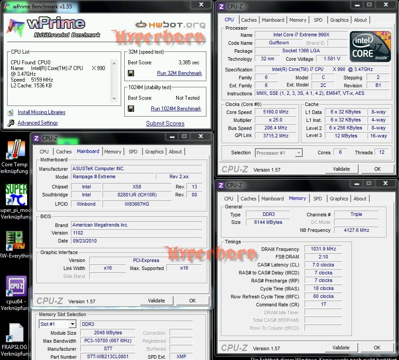Click the QPI Link value 3715.2 MHz

point(276,136)
